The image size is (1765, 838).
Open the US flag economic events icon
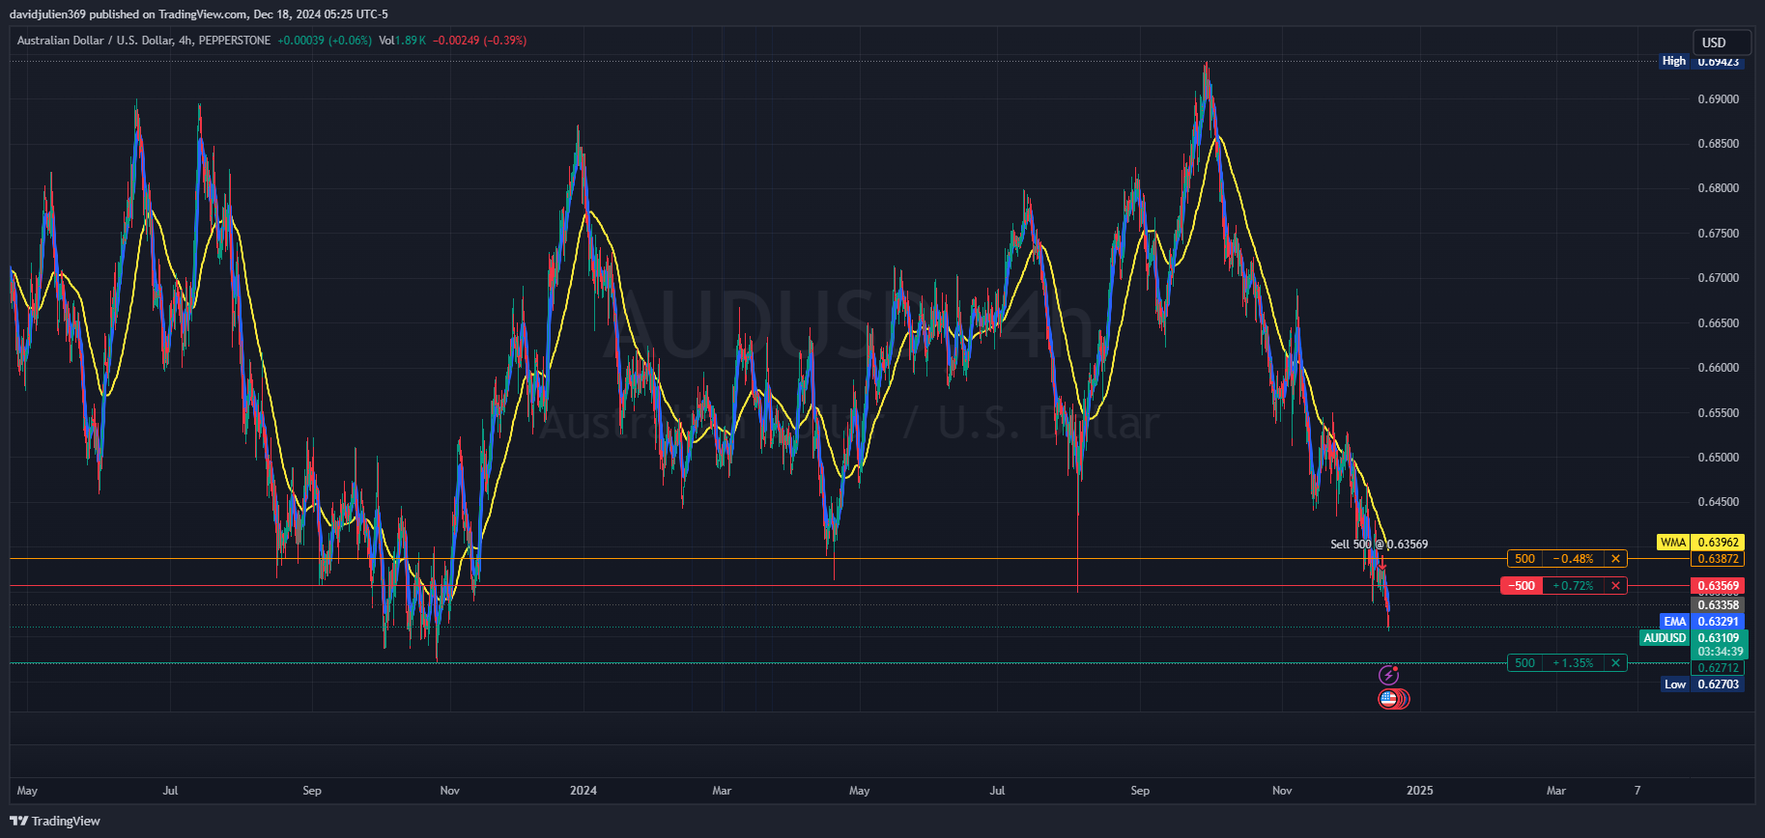pos(1389,699)
